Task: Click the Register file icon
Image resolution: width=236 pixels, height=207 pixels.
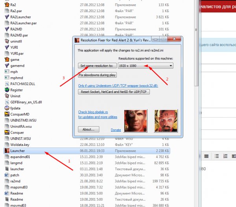Action: [x=7, y=90]
